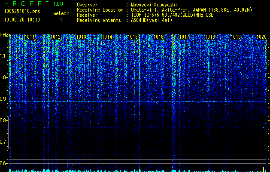Click the horizontal carrier line near 0.89 kHz
The image size is (270, 172).
tap(137, 102)
